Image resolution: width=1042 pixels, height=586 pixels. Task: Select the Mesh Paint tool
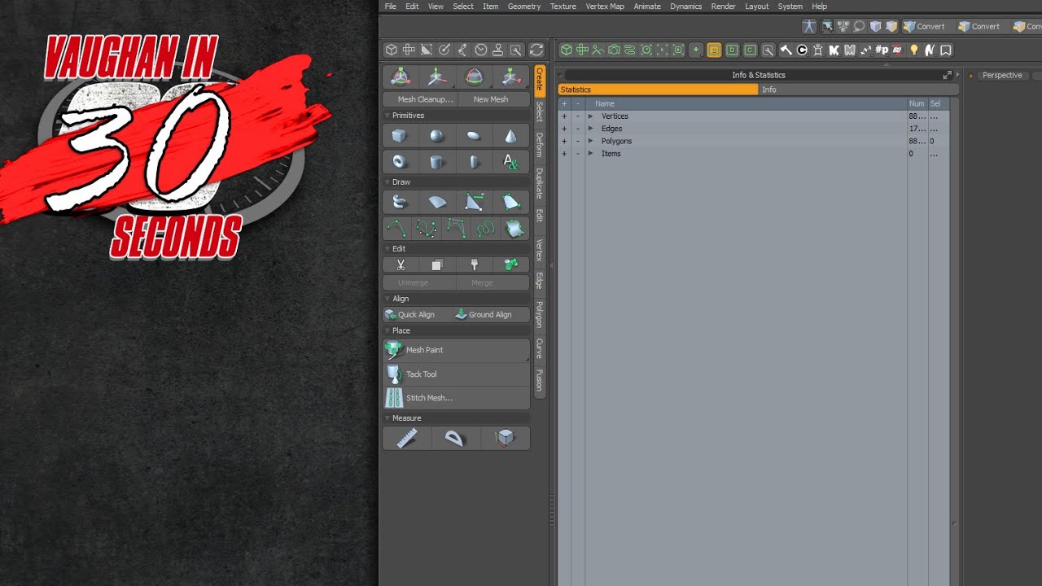[x=456, y=350]
